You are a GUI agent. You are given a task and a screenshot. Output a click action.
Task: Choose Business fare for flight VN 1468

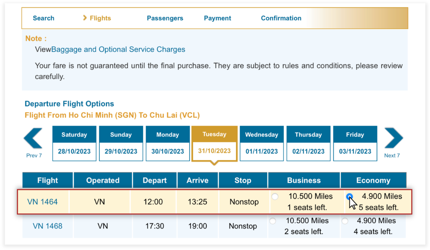(x=272, y=221)
